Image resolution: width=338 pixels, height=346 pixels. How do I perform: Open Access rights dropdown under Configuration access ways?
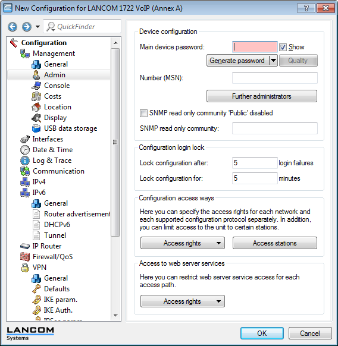coord(183,243)
